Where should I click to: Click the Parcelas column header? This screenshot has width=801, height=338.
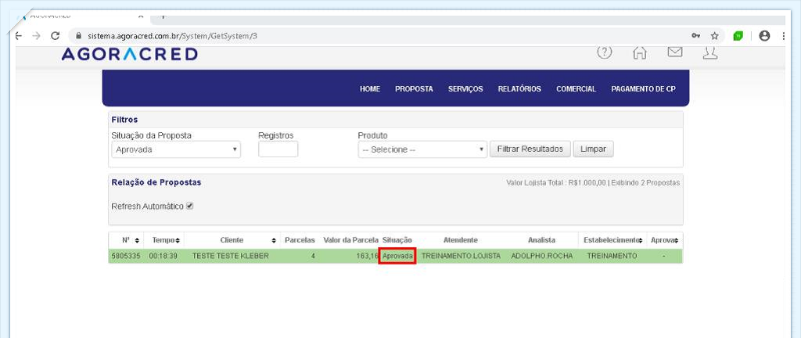(300, 240)
